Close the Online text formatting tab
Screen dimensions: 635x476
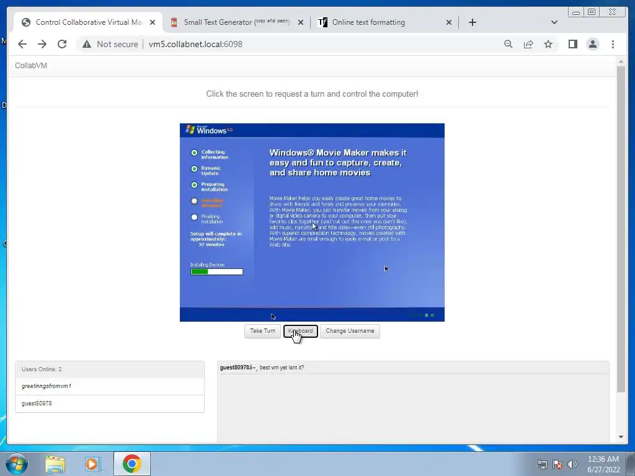pyautogui.click(x=449, y=22)
